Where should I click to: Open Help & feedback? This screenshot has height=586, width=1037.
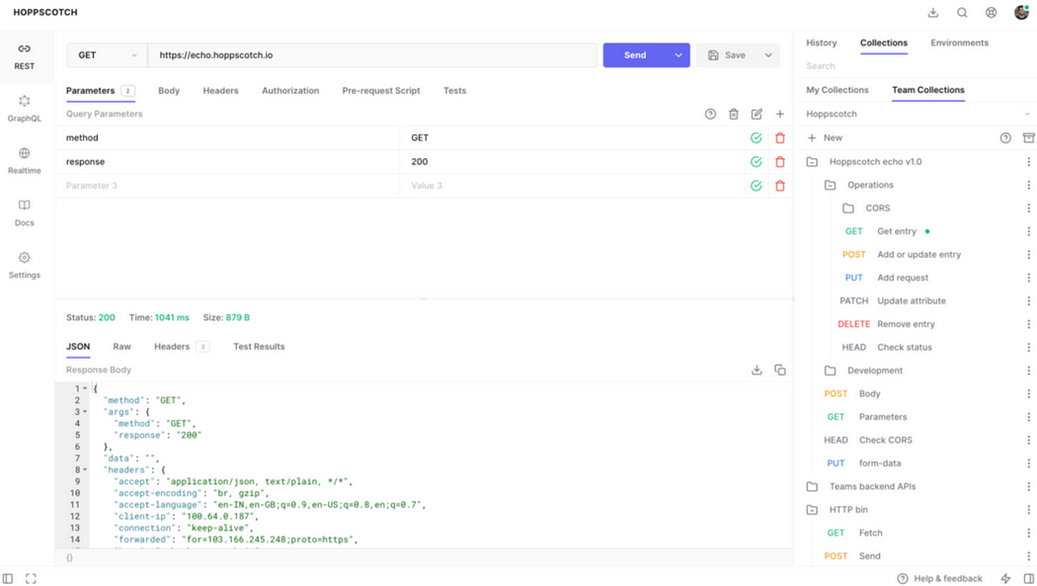940,578
